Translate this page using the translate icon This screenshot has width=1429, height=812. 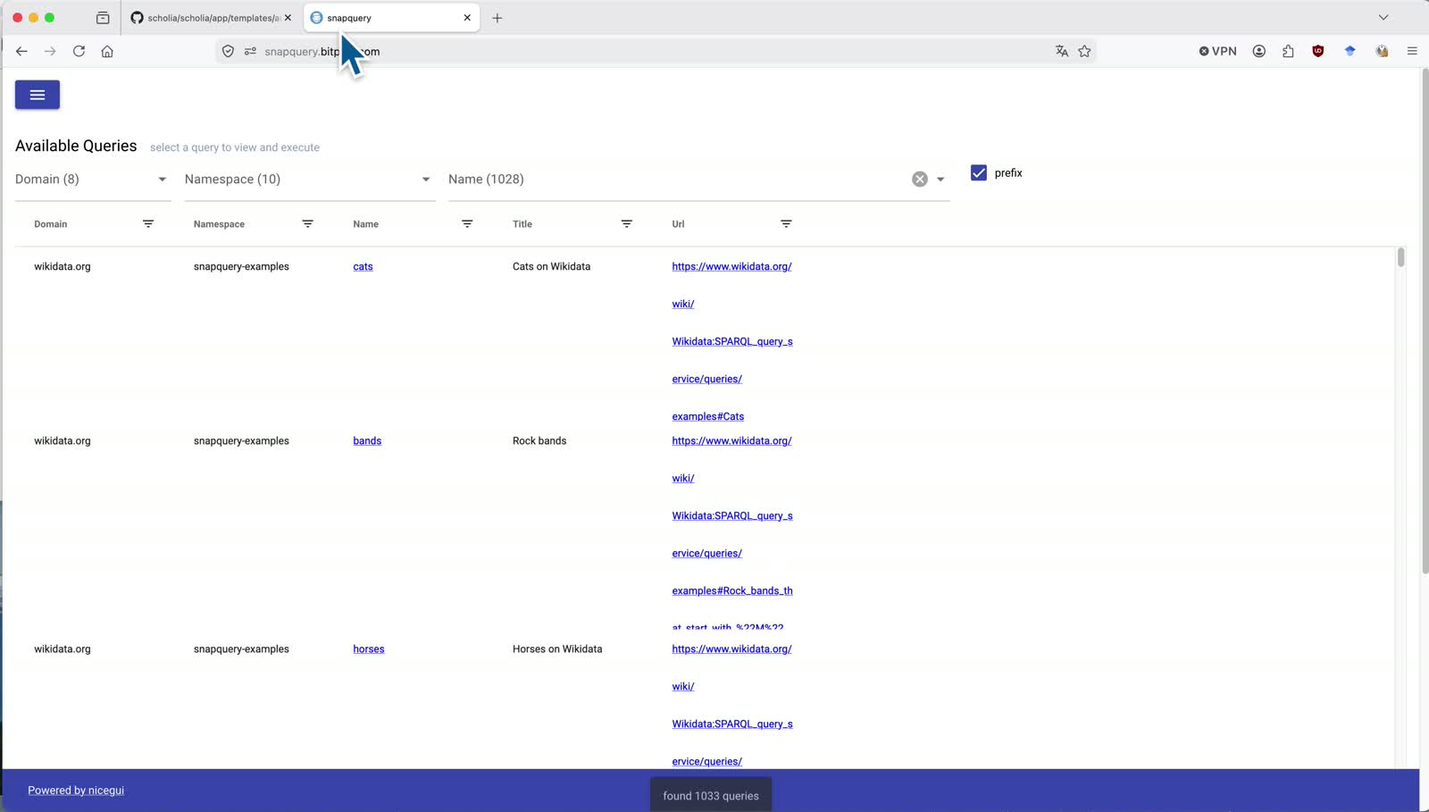tap(1062, 52)
